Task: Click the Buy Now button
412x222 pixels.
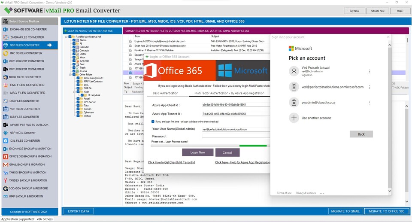Action: click(x=354, y=11)
